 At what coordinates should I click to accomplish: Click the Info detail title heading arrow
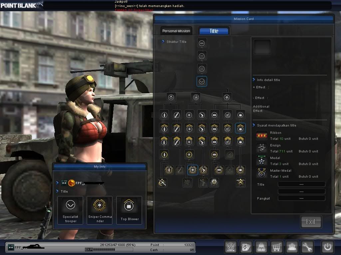click(254, 80)
